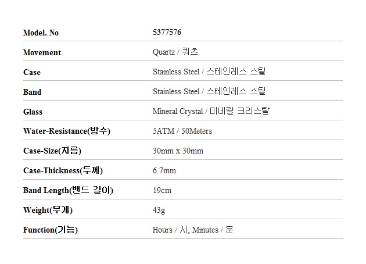The width and height of the screenshot is (366, 264).
Task: Click the Hours, Minutes function value
Action: click(x=193, y=230)
